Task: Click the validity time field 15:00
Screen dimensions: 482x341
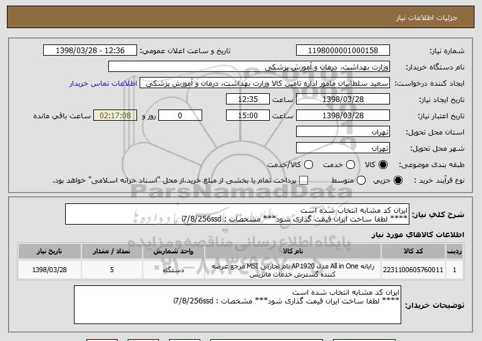Action: (x=248, y=116)
